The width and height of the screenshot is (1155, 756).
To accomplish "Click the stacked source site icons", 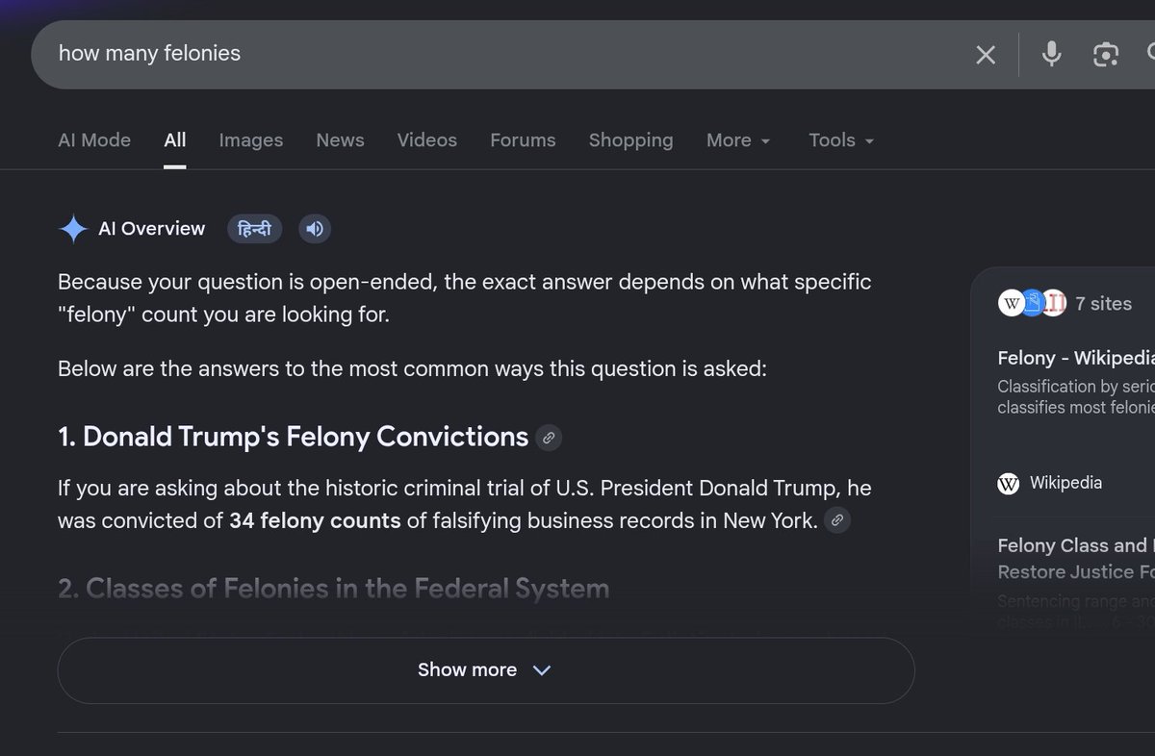I will point(1032,303).
